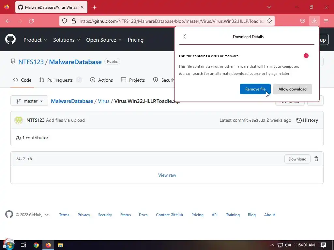
Task: Click the padlock site info icon
Action: (x=74, y=21)
